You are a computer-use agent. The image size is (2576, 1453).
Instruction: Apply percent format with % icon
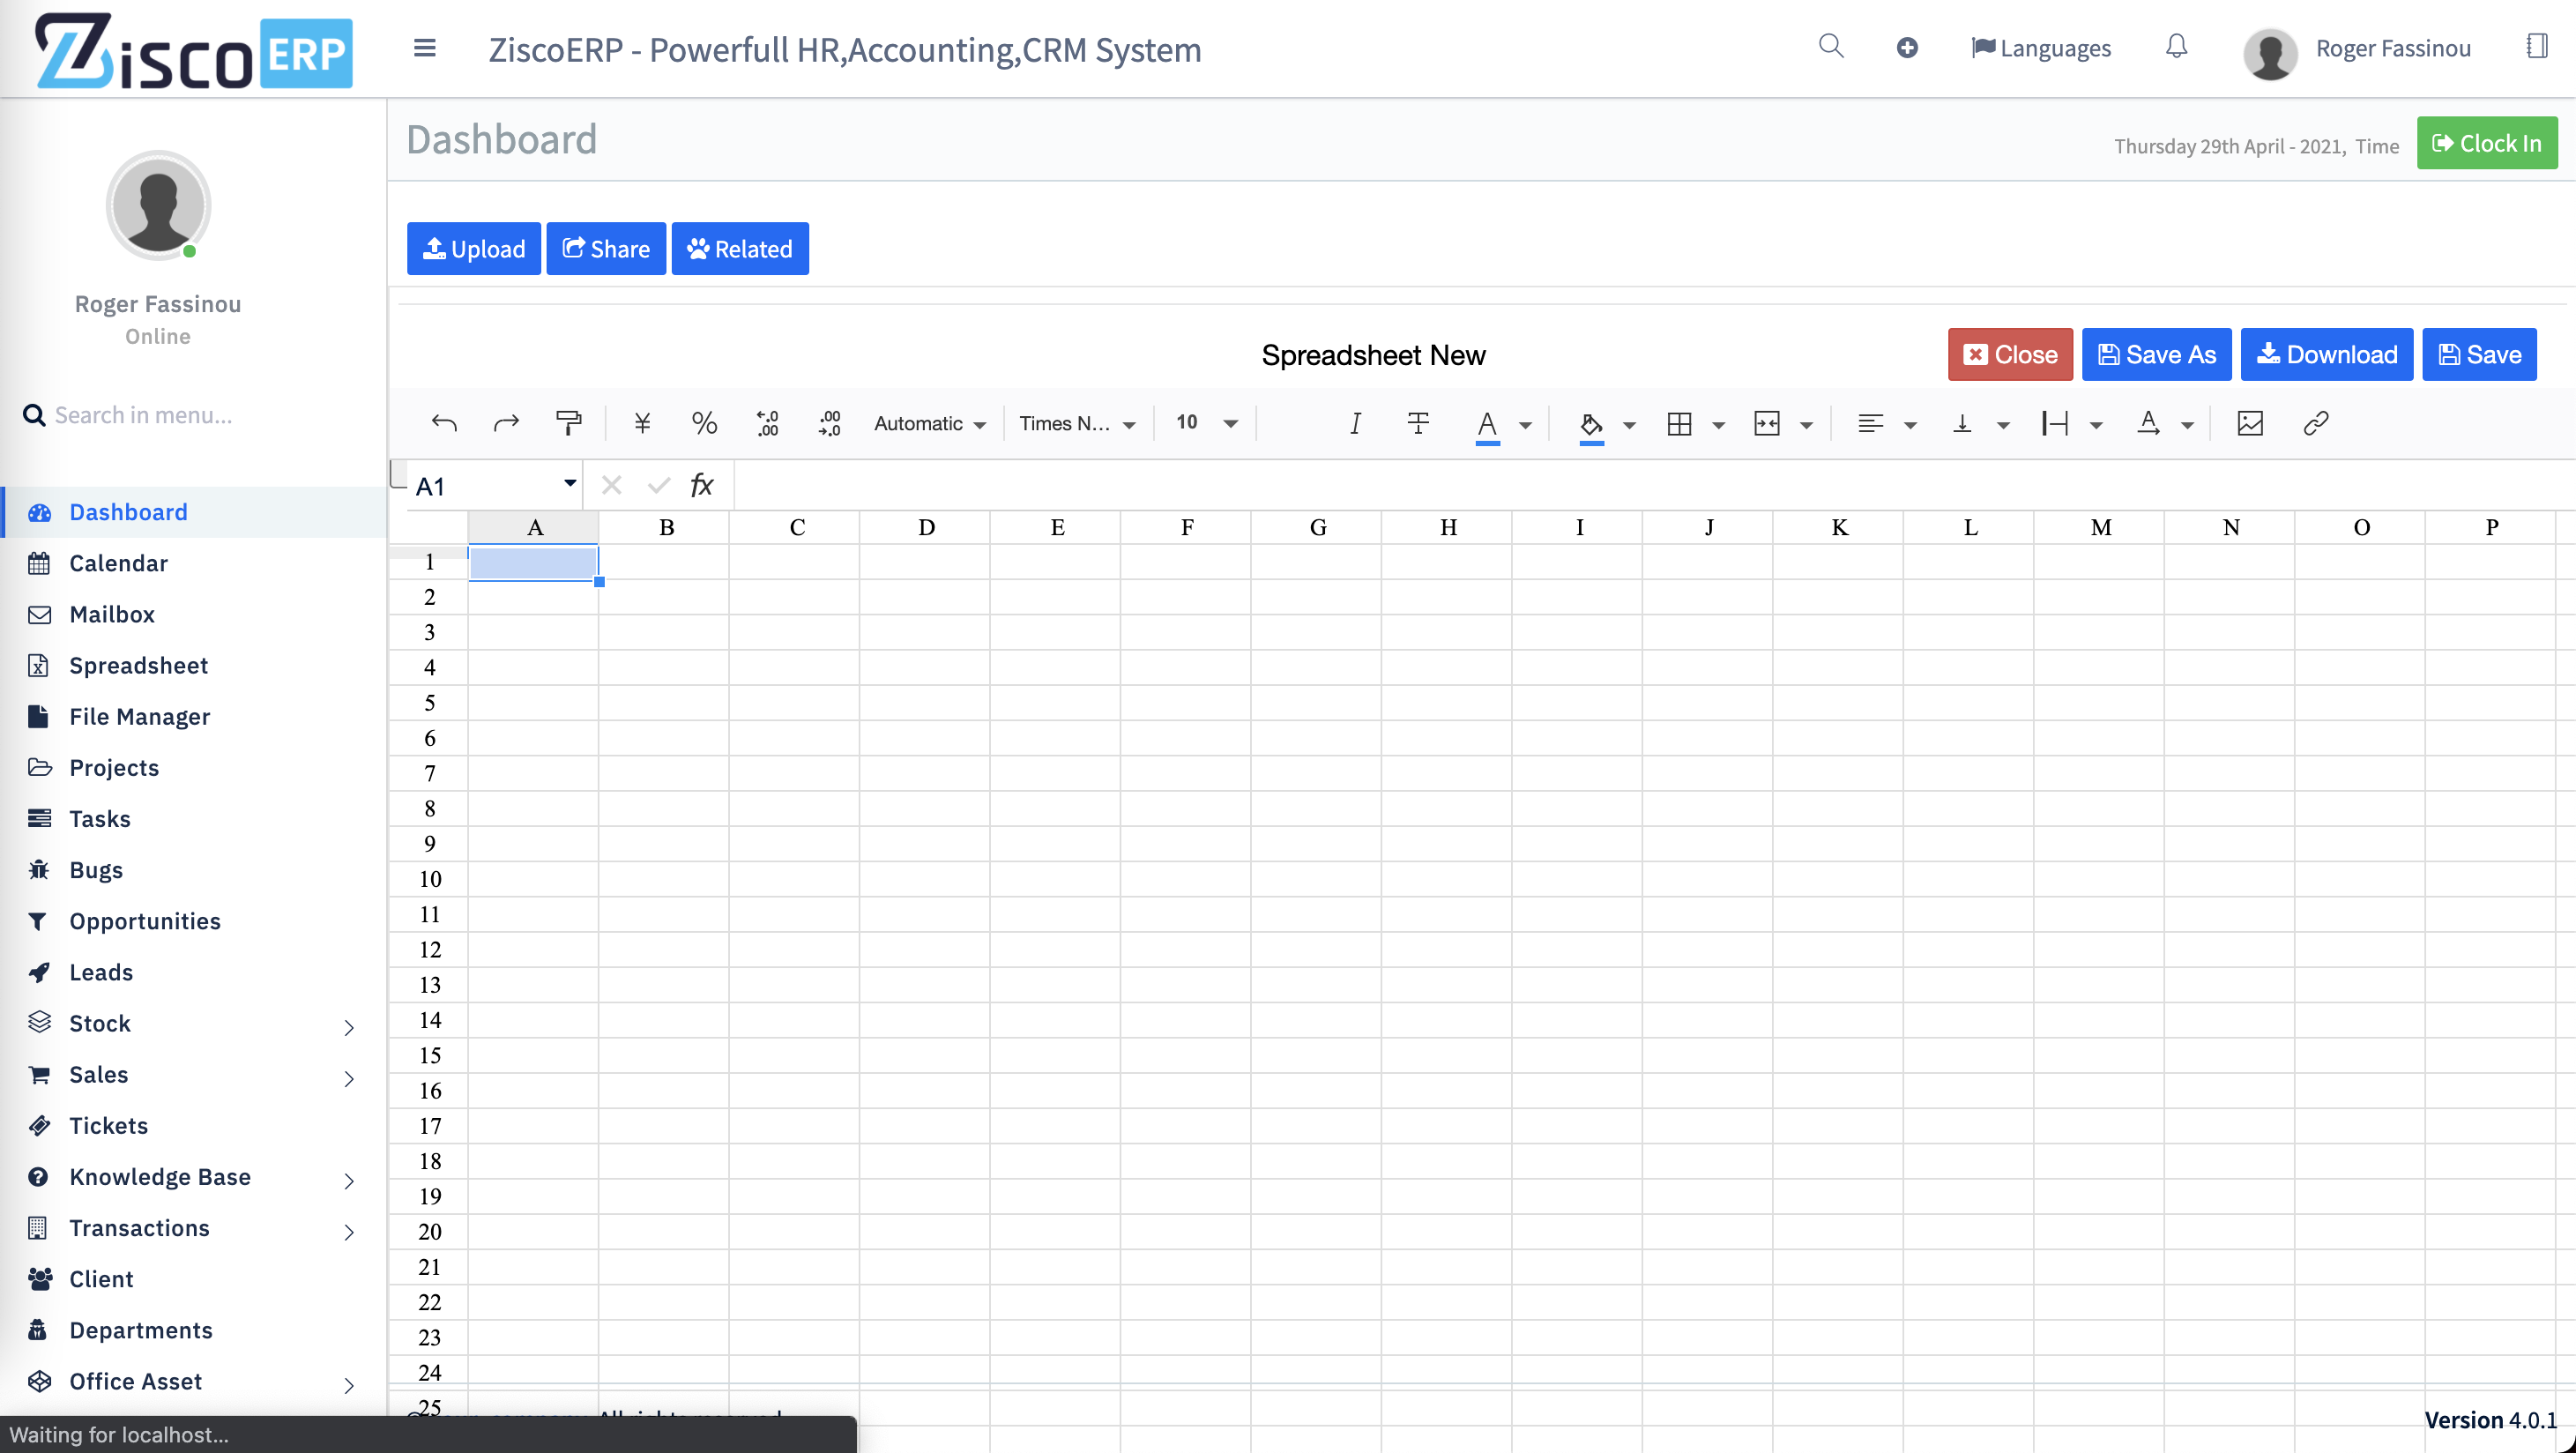tap(704, 423)
